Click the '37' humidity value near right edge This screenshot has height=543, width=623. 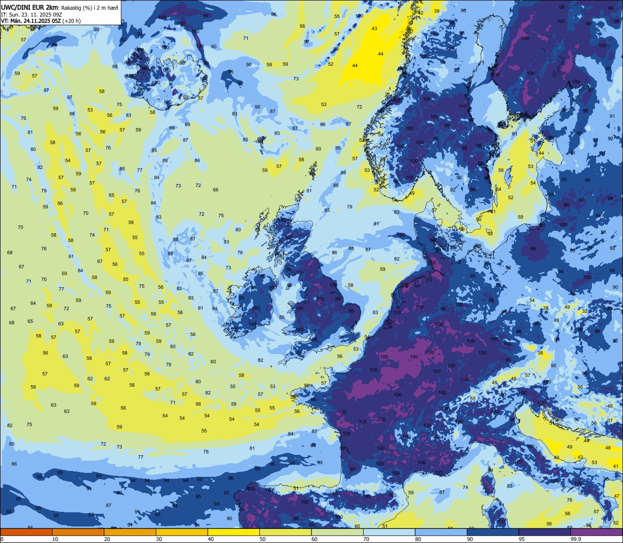[610, 420]
